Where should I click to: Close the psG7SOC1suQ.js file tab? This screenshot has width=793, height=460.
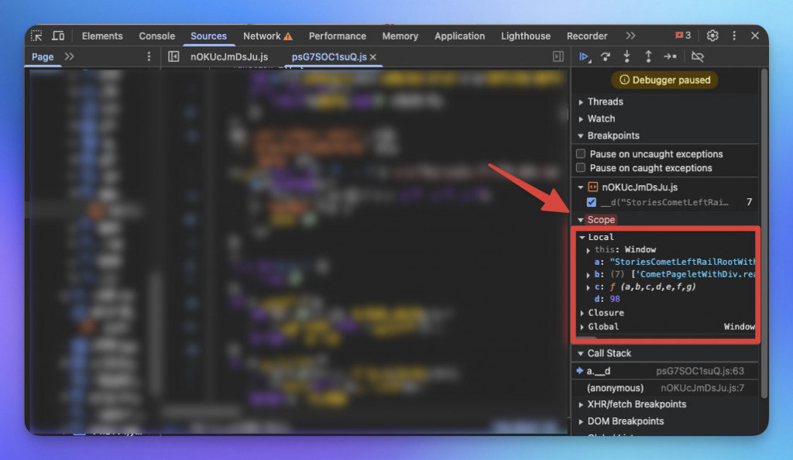[373, 57]
